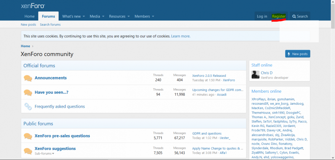The image size is (335, 160).
Task: Open XenForo pre-sales questions forum title
Action: 62,136
